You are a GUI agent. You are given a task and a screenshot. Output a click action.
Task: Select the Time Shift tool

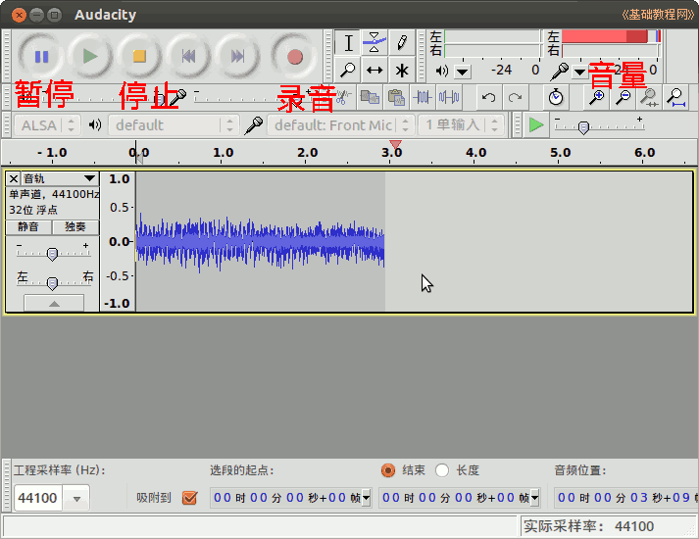click(x=374, y=70)
